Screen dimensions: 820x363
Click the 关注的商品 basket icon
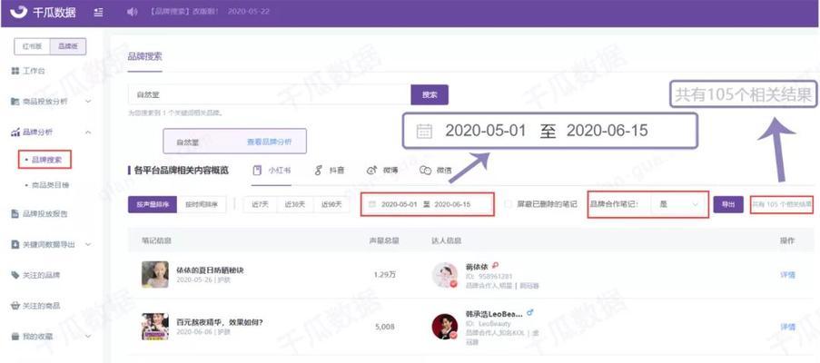pyautogui.click(x=15, y=306)
